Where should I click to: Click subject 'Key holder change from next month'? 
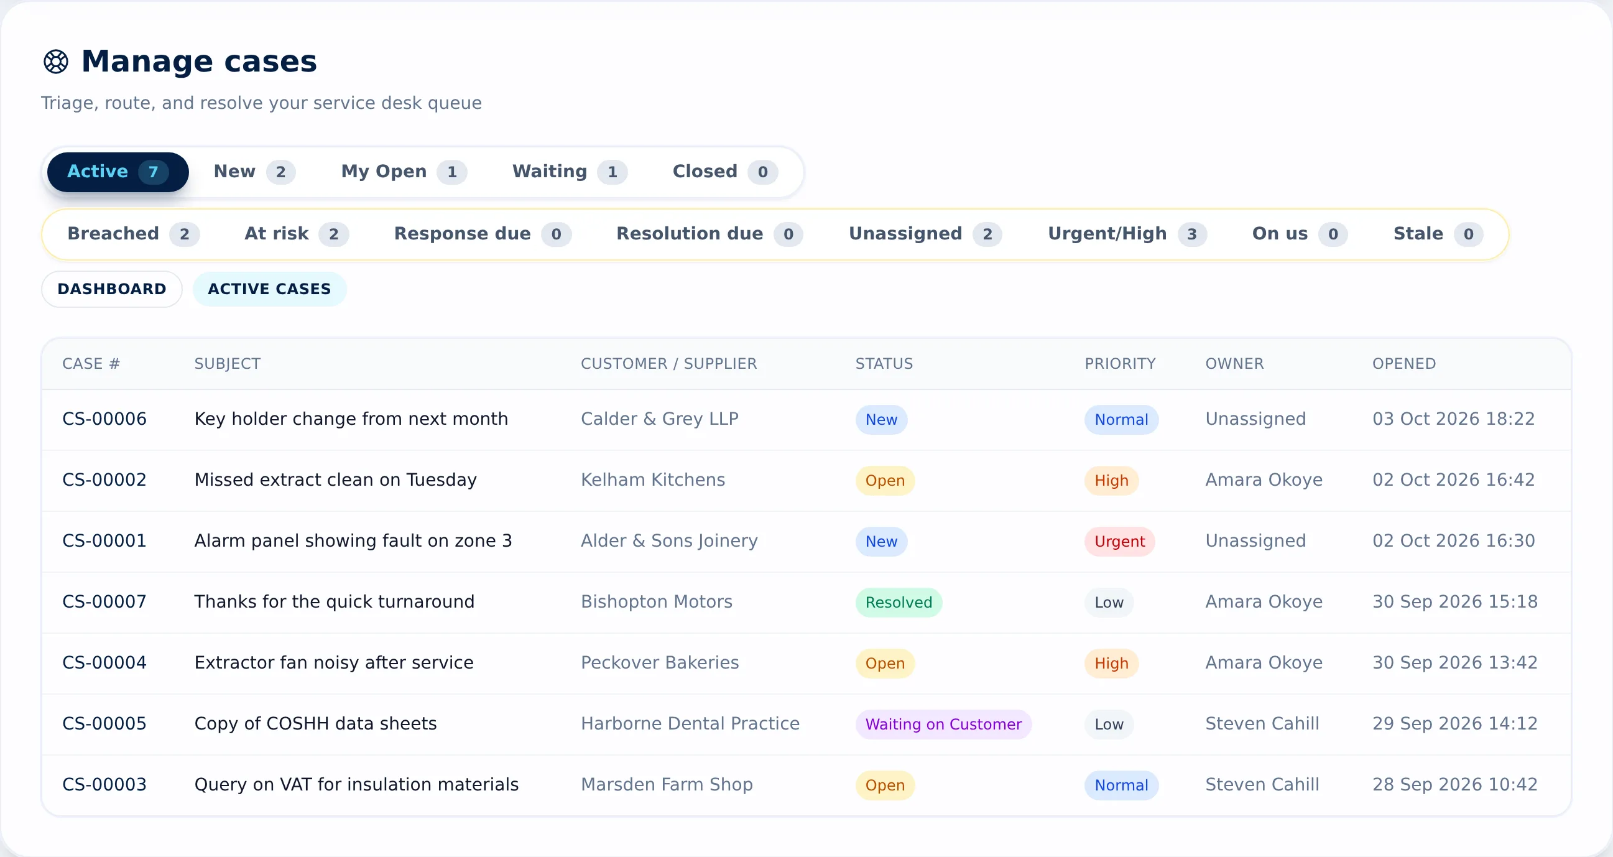click(351, 419)
